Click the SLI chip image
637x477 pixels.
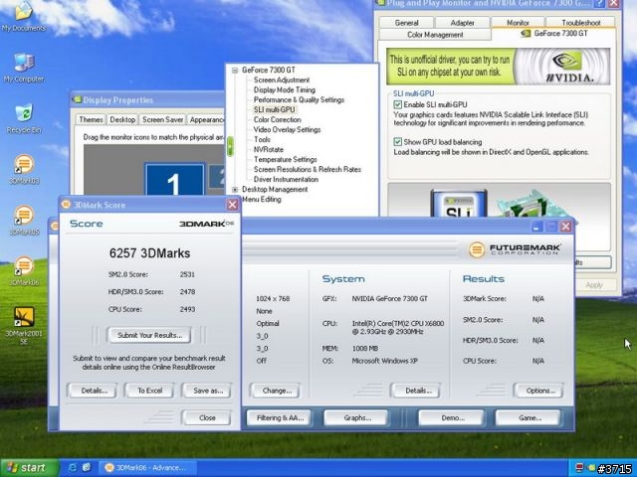(x=459, y=204)
